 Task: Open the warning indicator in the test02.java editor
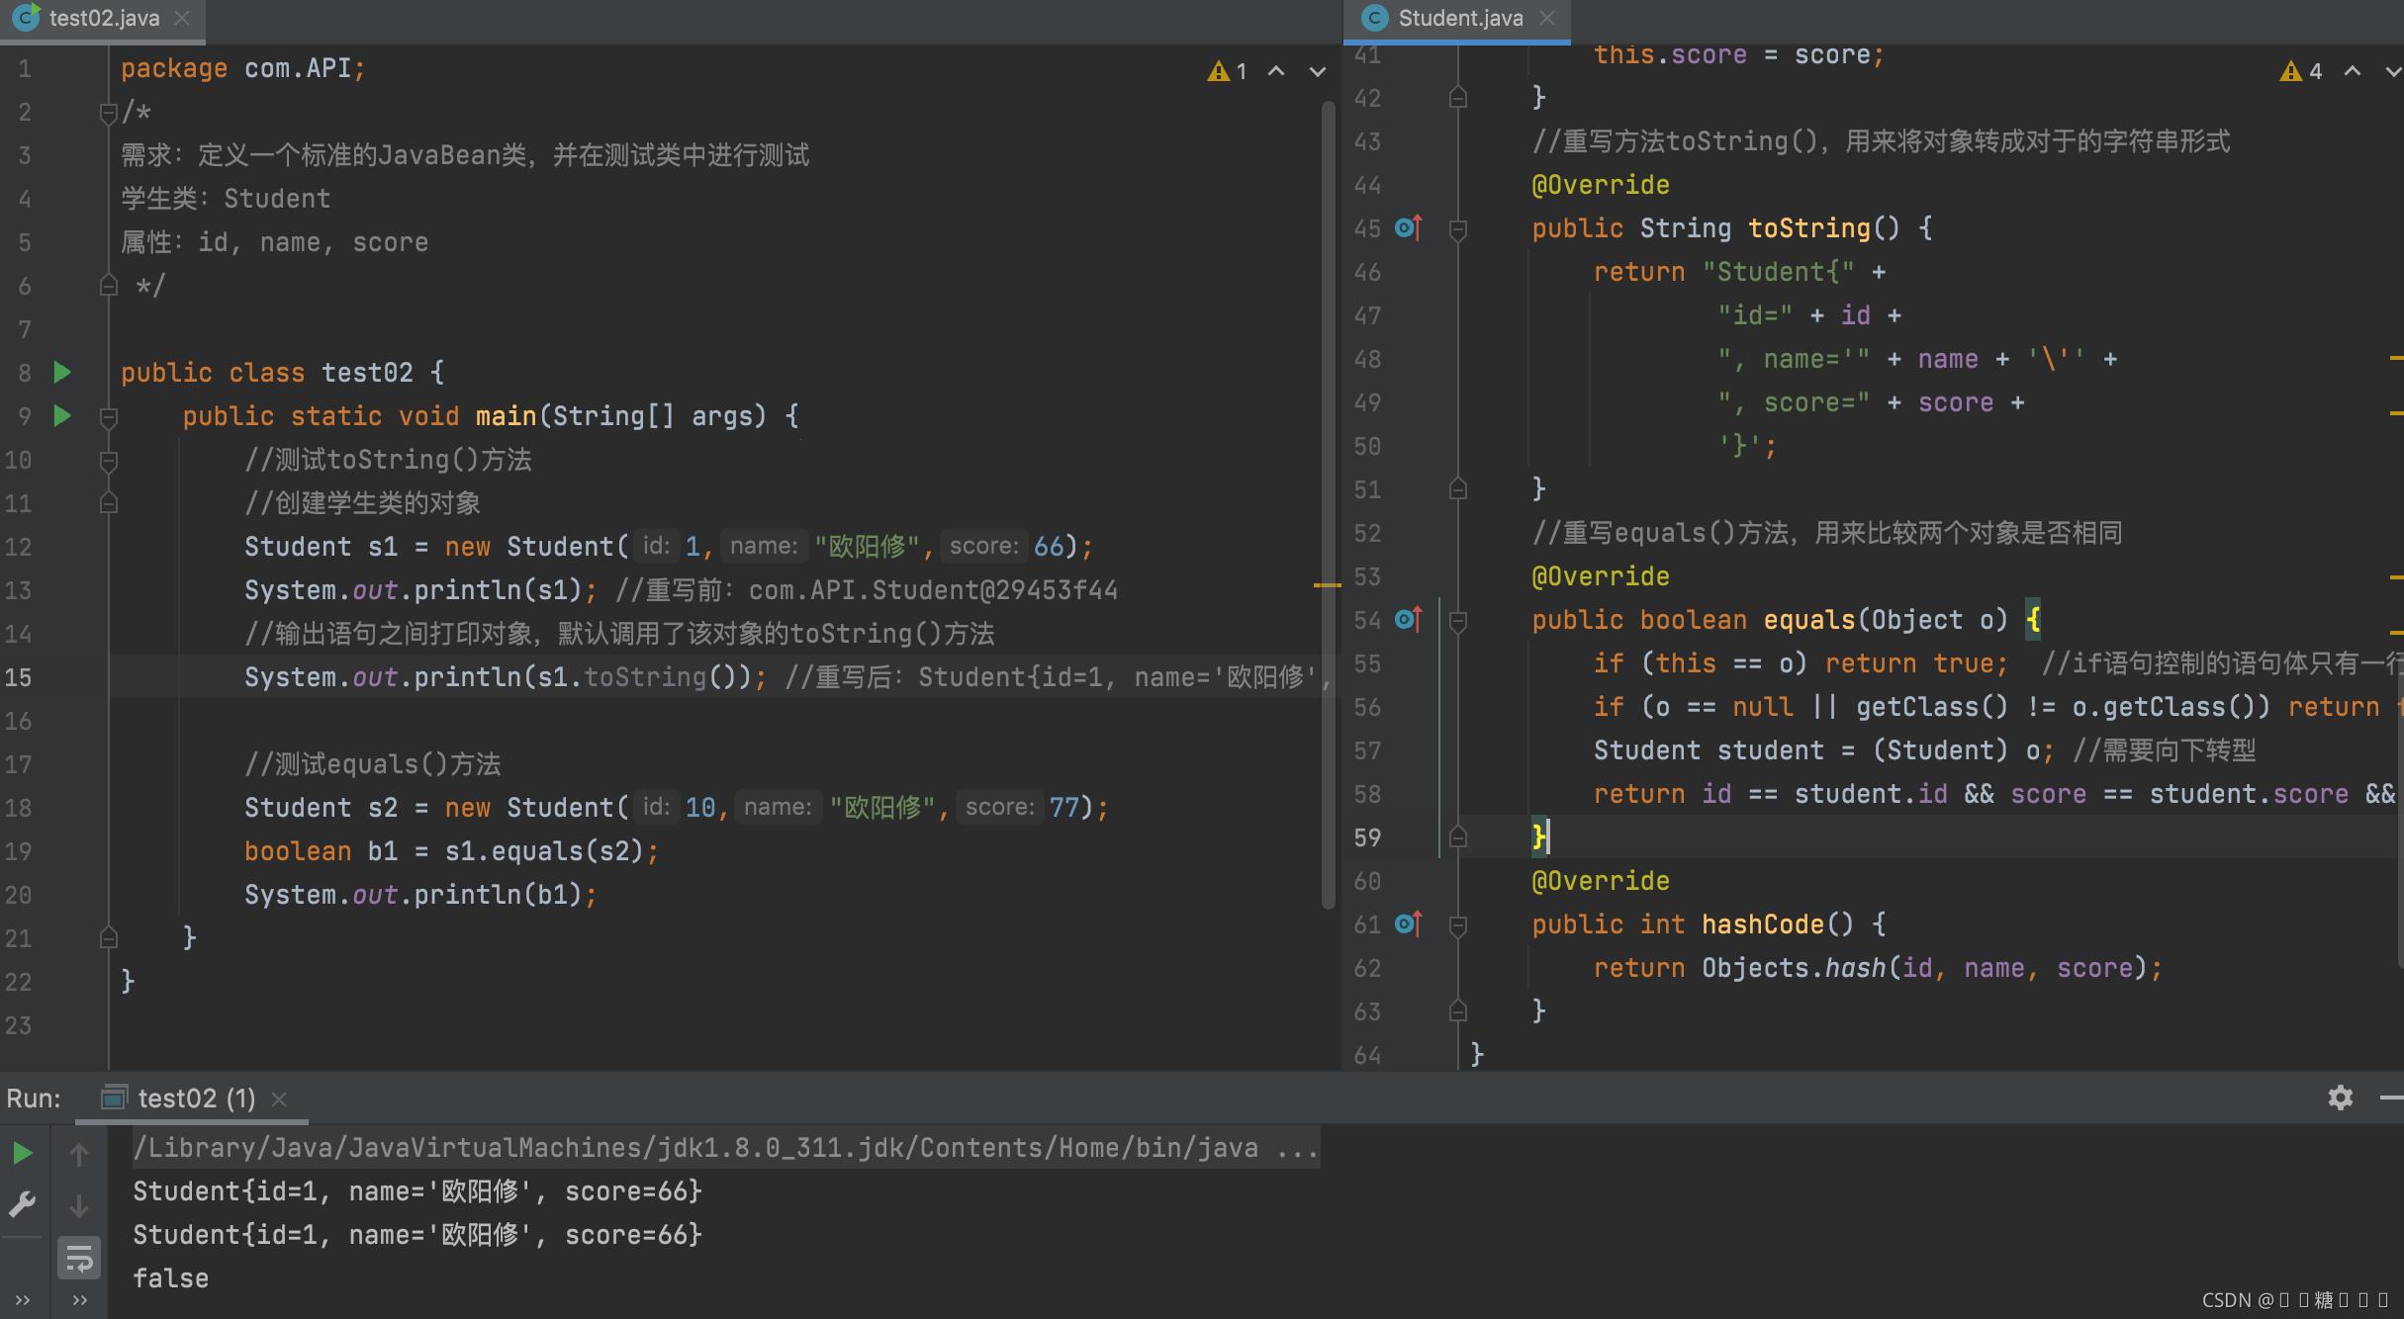click(x=1228, y=71)
